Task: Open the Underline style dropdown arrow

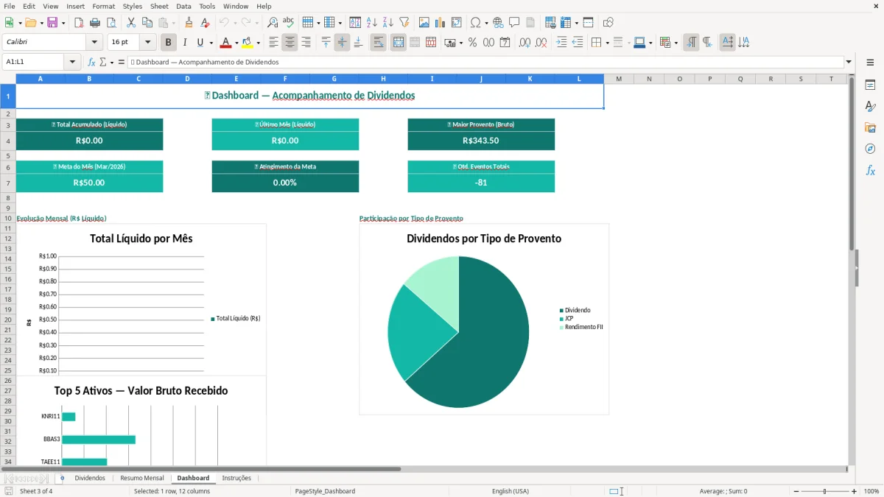Action: (211, 43)
